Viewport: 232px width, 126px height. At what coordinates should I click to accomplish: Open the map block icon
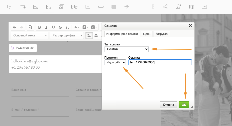pos(192,7)
